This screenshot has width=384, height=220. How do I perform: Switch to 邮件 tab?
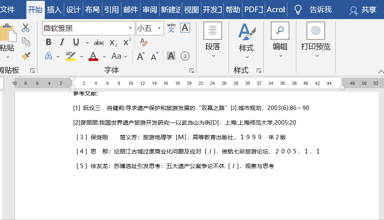(x=131, y=10)
